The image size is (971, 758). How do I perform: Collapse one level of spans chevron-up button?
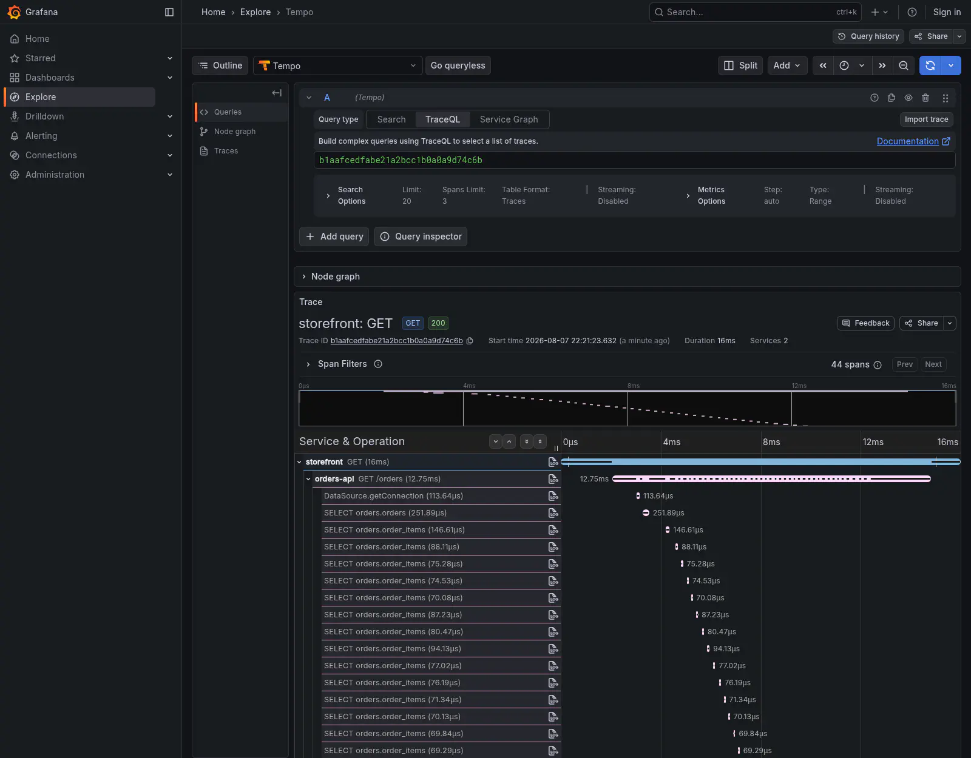point(509,441)
